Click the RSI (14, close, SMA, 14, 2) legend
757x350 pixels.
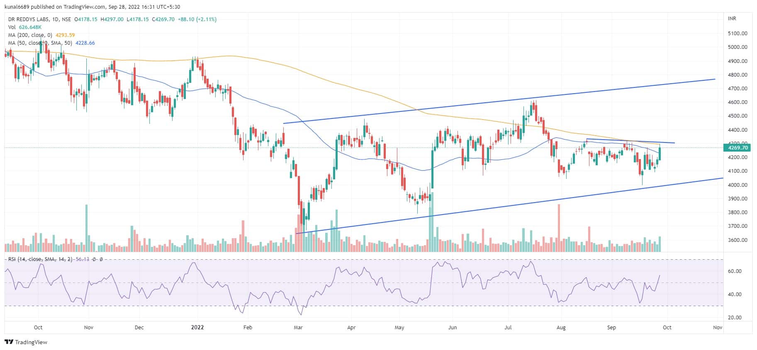(40, 259)
